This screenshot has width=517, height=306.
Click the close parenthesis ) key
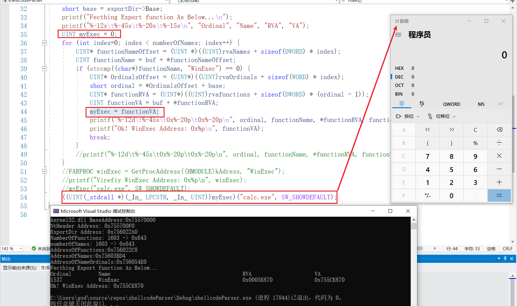[452, 143]
